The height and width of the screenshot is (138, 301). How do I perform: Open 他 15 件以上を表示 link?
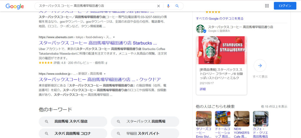[x=274, y=107]
